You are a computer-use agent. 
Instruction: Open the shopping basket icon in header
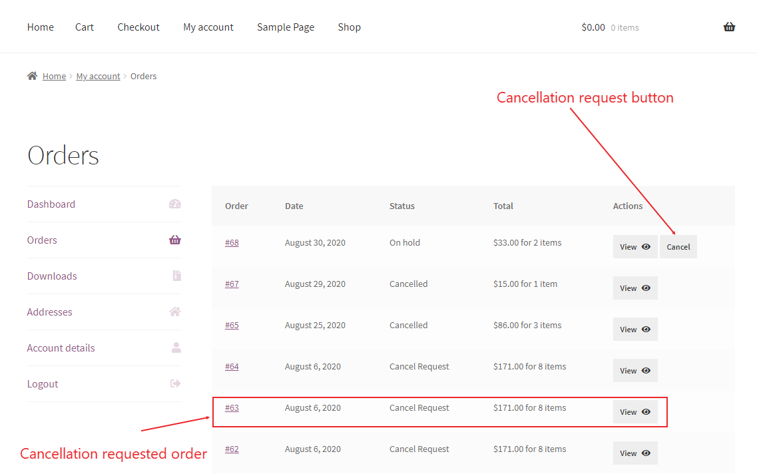click(x=729, y=27)
